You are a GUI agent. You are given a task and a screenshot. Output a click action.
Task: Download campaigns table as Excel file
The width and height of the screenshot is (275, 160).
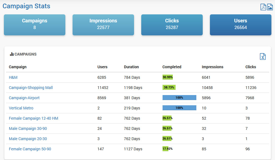(263, 56)
